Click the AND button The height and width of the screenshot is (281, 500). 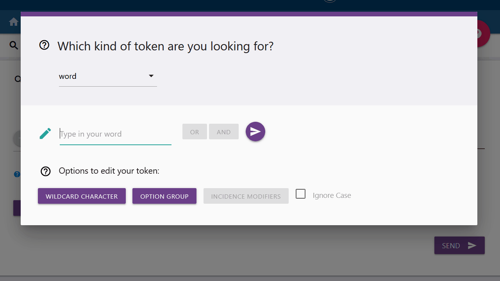tap(224, 132)
